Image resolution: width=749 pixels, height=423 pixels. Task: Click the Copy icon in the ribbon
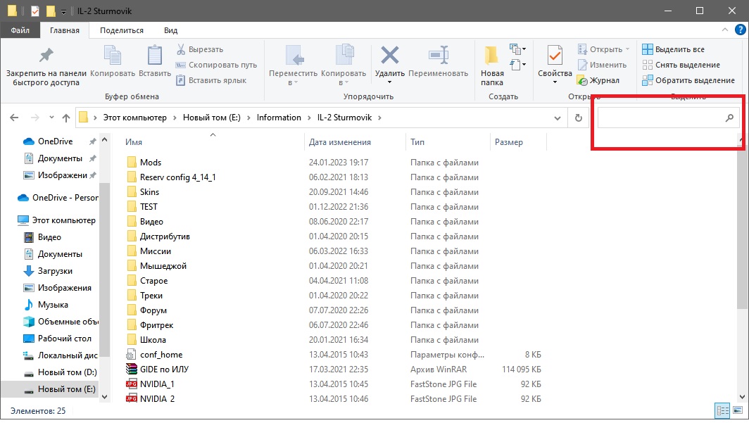point(113,56)
